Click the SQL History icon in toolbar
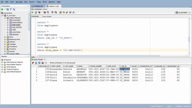 coord(70,12)
